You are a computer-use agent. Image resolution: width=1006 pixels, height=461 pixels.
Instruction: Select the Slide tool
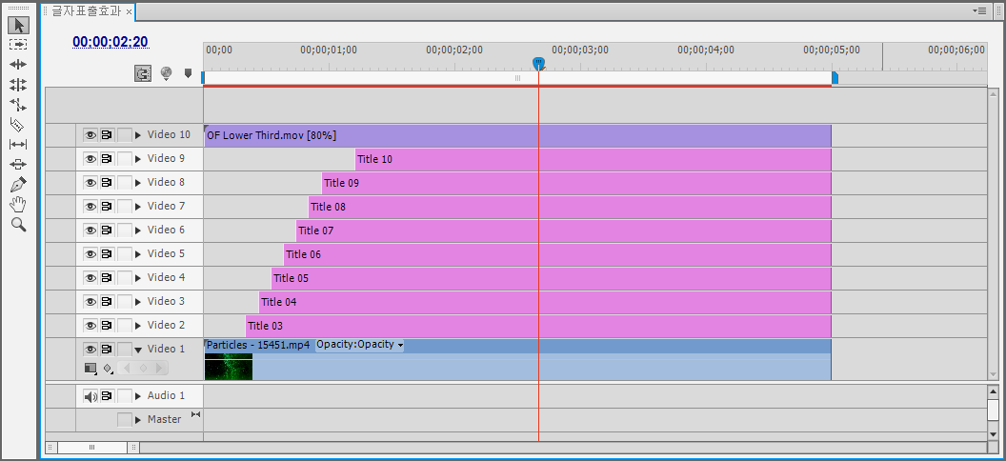19,164
